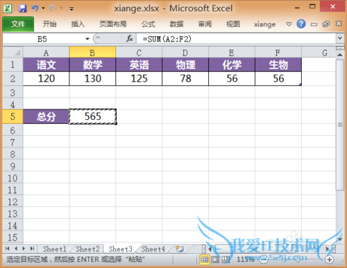Image resolution: width=347 pixels, height=268 pixels.
Task: Click the Undo arrow icon
Action: click(35, 8)
